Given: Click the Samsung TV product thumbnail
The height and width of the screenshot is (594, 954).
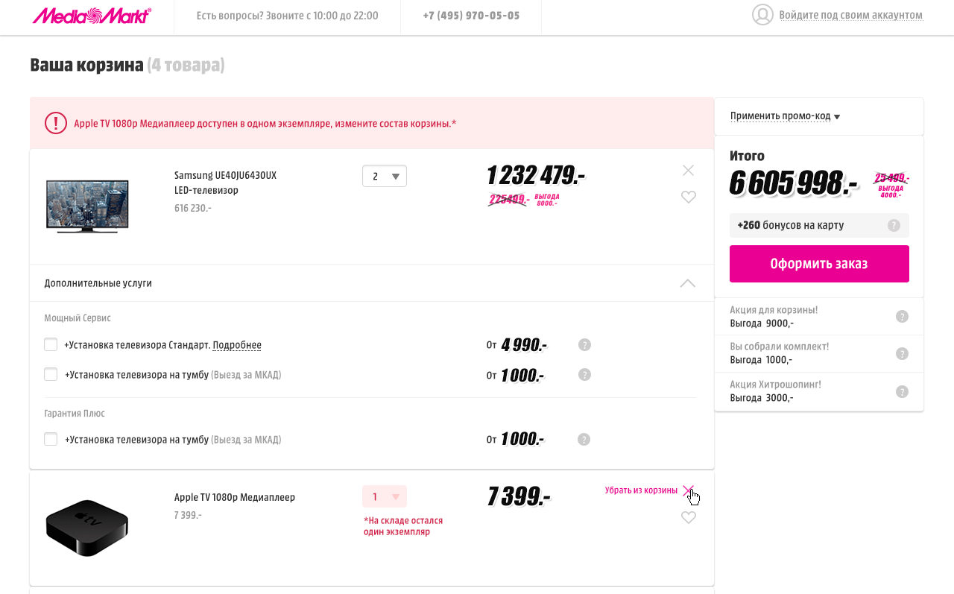Looking at the screenshot, I should (87, 205).
